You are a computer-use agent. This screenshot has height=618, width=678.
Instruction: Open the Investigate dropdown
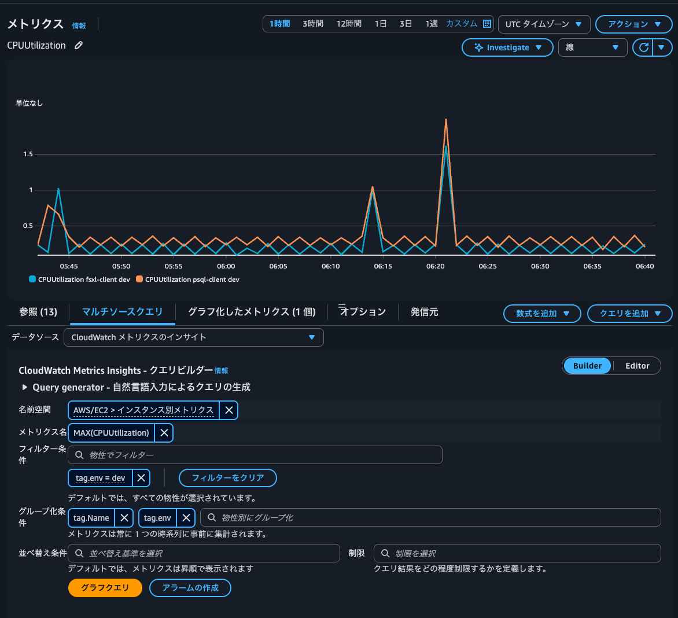(507, 47)
